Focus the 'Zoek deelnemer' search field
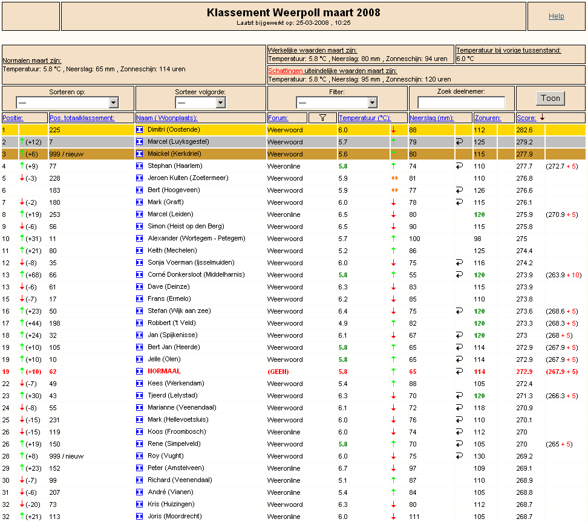This screenshot has width=588, height=522. tap(461, 103)
